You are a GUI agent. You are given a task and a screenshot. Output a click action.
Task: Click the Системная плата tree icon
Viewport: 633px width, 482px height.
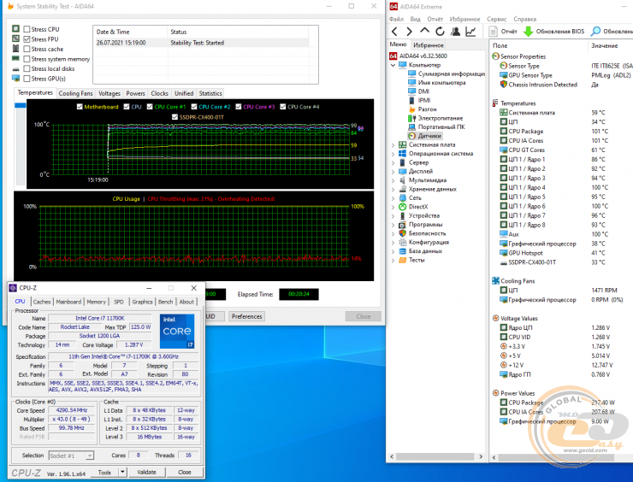click(x=403, y=144)
